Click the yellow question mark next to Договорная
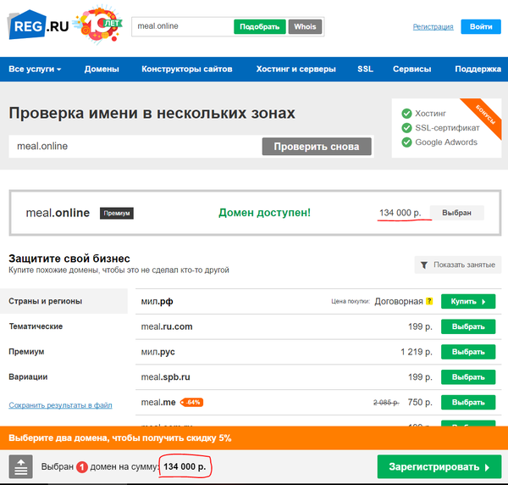Screen dimensions: 508x485 pos(429,301)
